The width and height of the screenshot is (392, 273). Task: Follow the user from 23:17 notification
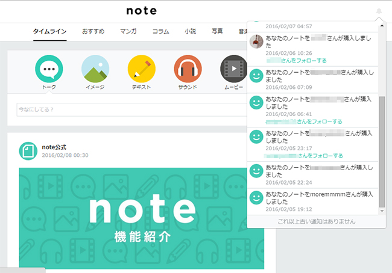[304, 156]
